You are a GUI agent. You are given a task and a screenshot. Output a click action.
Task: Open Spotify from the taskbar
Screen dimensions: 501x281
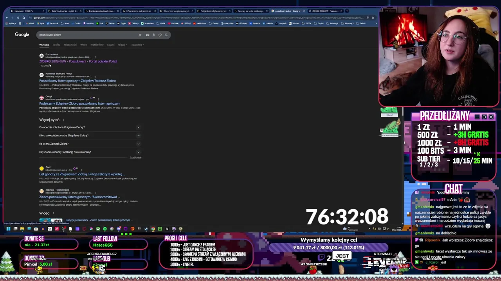point(105,229)
